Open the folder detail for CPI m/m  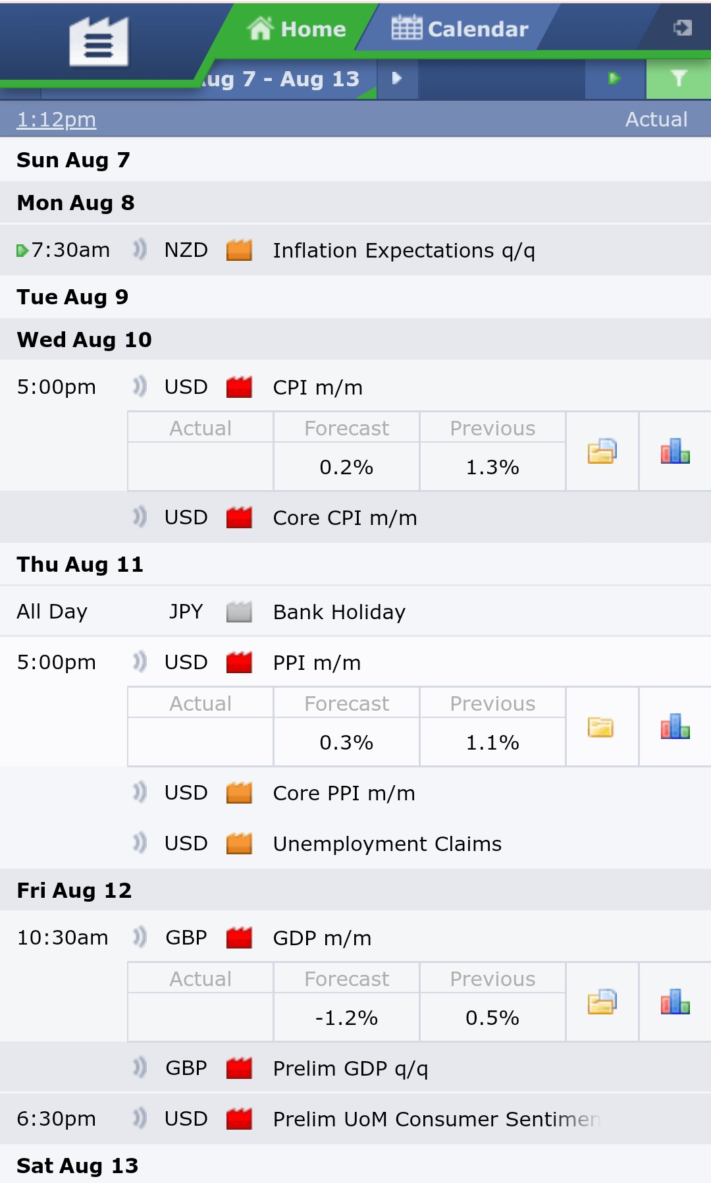point(602,452)
